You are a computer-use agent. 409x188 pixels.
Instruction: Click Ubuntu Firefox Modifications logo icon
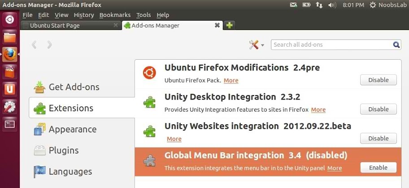[149, 73]
